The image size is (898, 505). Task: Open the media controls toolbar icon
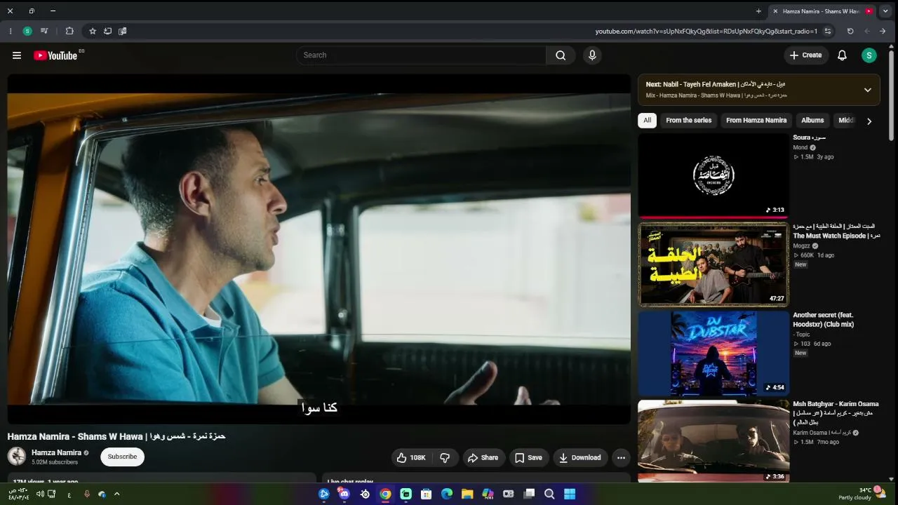(44, 31)
